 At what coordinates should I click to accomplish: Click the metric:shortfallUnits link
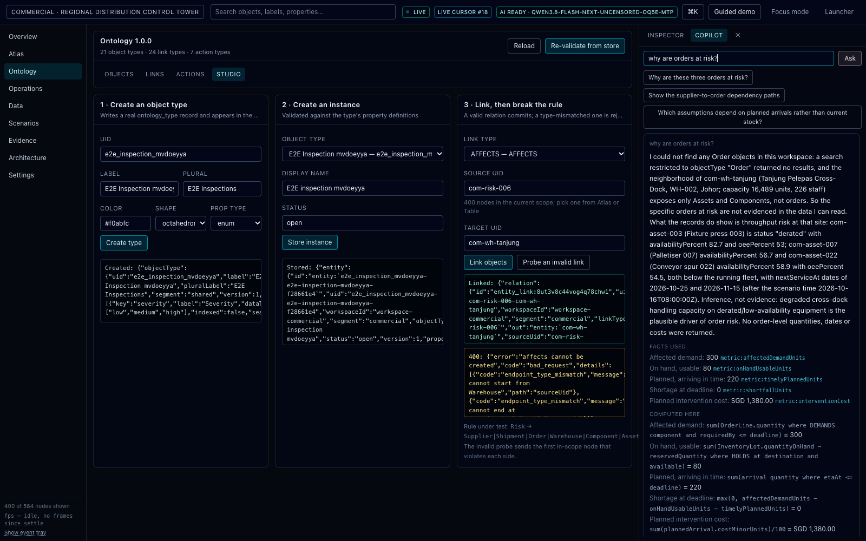tap(757, 391)
